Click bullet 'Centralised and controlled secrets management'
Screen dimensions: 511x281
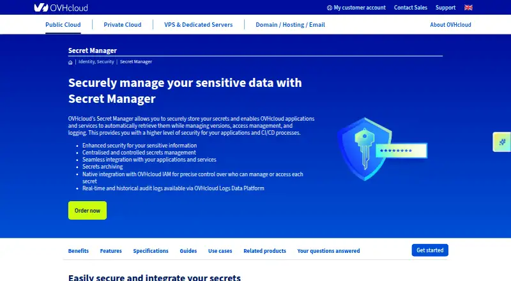coord(139,153)
